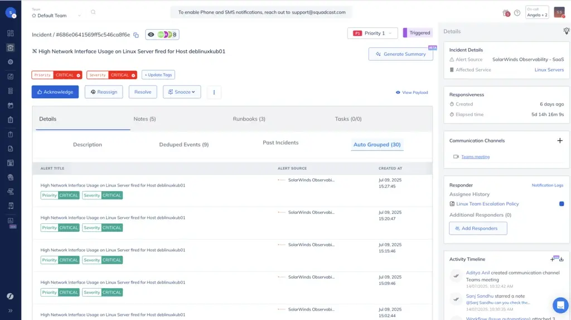Open the table layout icon in sidebar
This screenshot has height=320, width=571.
coord(11,163)
